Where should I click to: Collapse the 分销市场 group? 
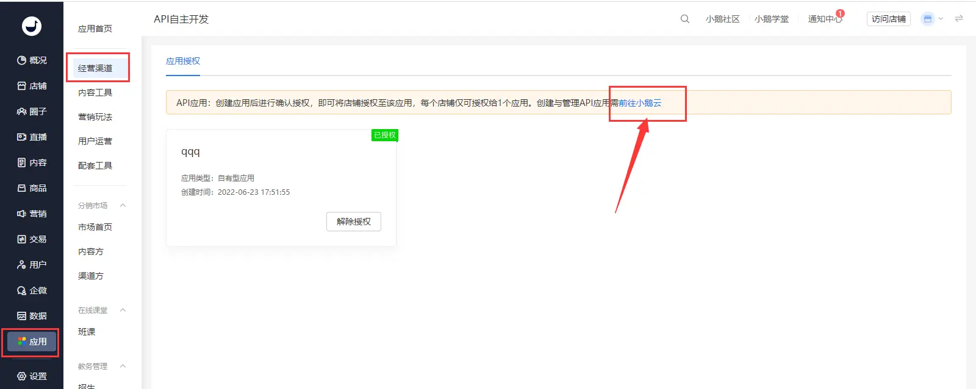tap(123, 205)
